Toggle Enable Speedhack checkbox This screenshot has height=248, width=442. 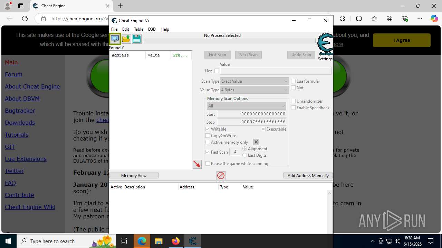tap(294, 108)
